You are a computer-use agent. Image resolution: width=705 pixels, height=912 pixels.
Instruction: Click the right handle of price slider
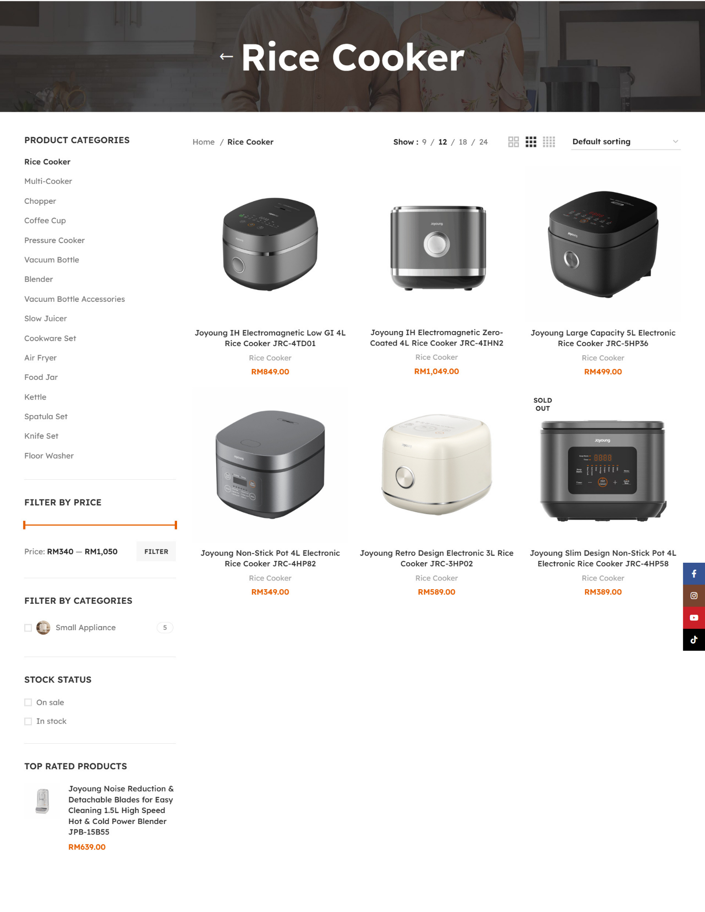[176, 525]
